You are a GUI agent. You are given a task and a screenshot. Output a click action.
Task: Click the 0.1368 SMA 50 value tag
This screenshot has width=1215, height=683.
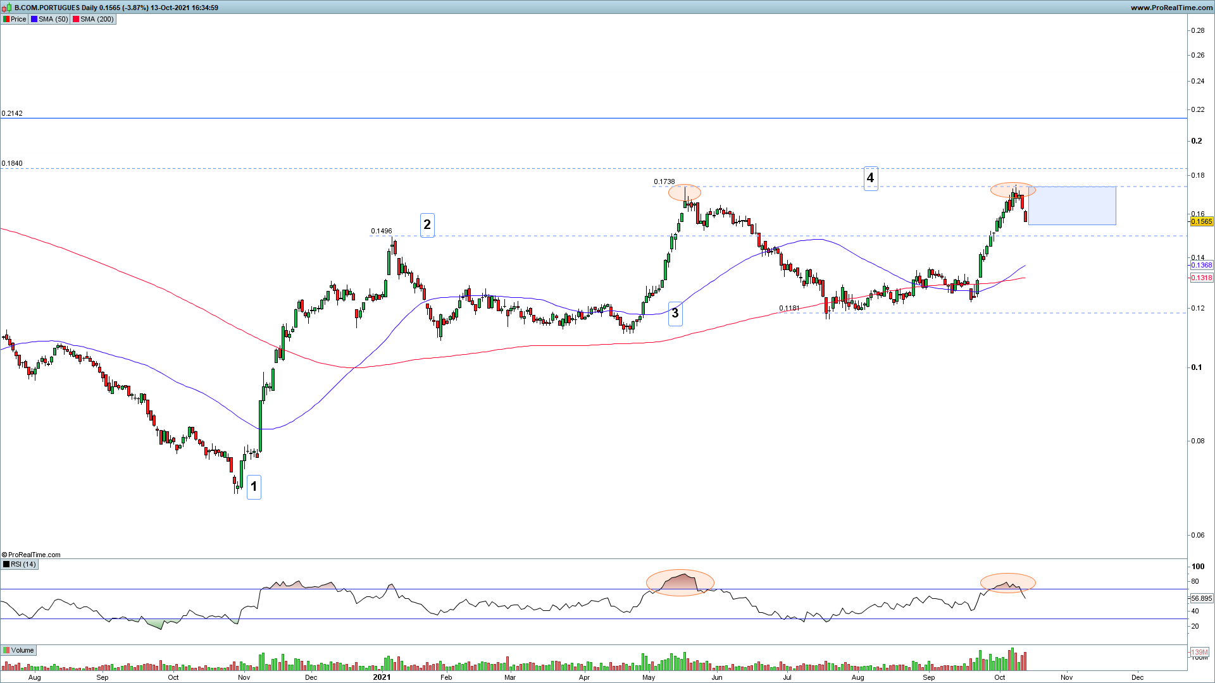pos(1201,265)
